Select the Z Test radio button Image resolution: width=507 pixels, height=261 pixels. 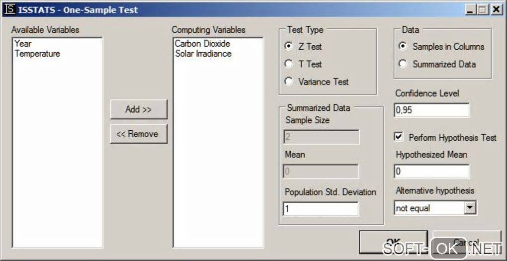tap(289, 46)
